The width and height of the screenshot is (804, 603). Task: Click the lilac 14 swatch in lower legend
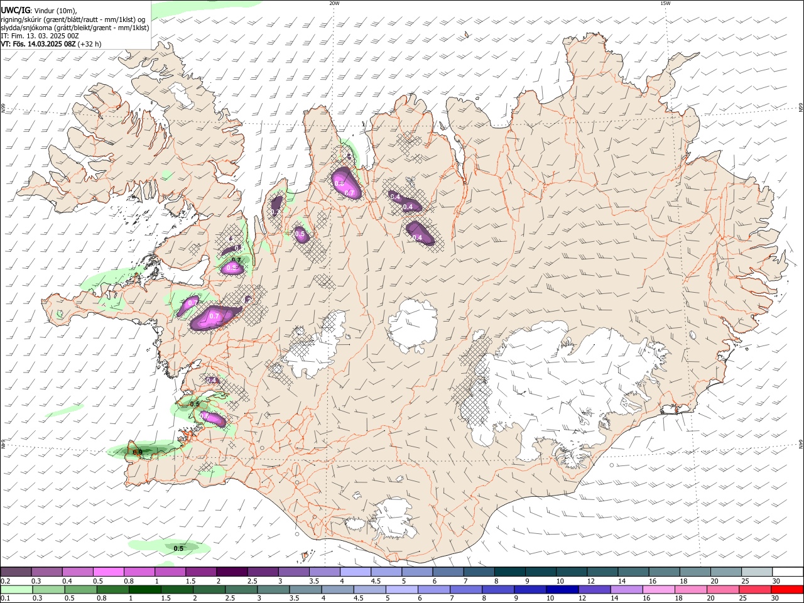click(x=626, y=590)
